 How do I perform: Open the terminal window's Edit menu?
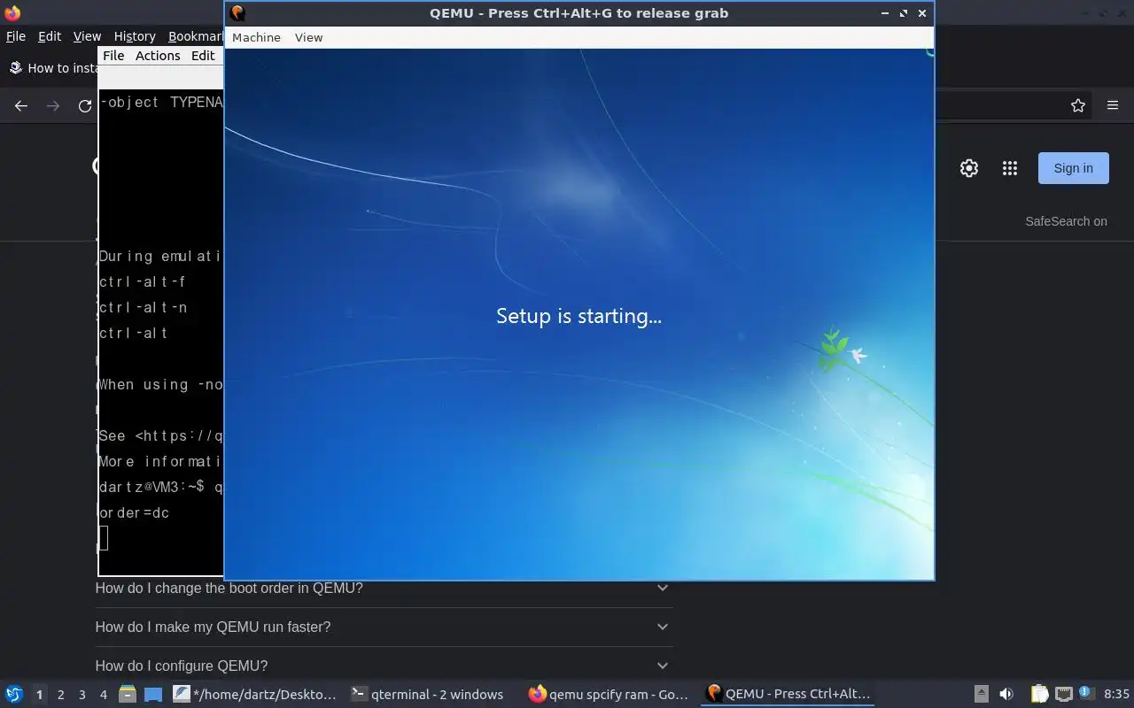coord(203,55)
